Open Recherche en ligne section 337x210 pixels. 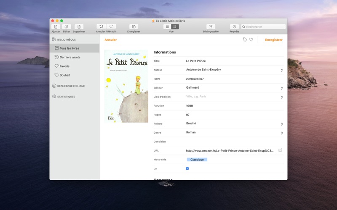69,86
